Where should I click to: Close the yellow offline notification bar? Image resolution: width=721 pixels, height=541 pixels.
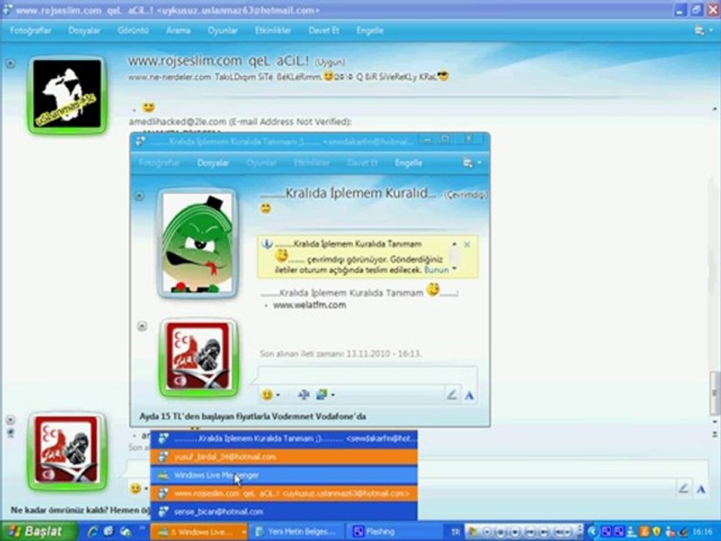click(467, 245)
